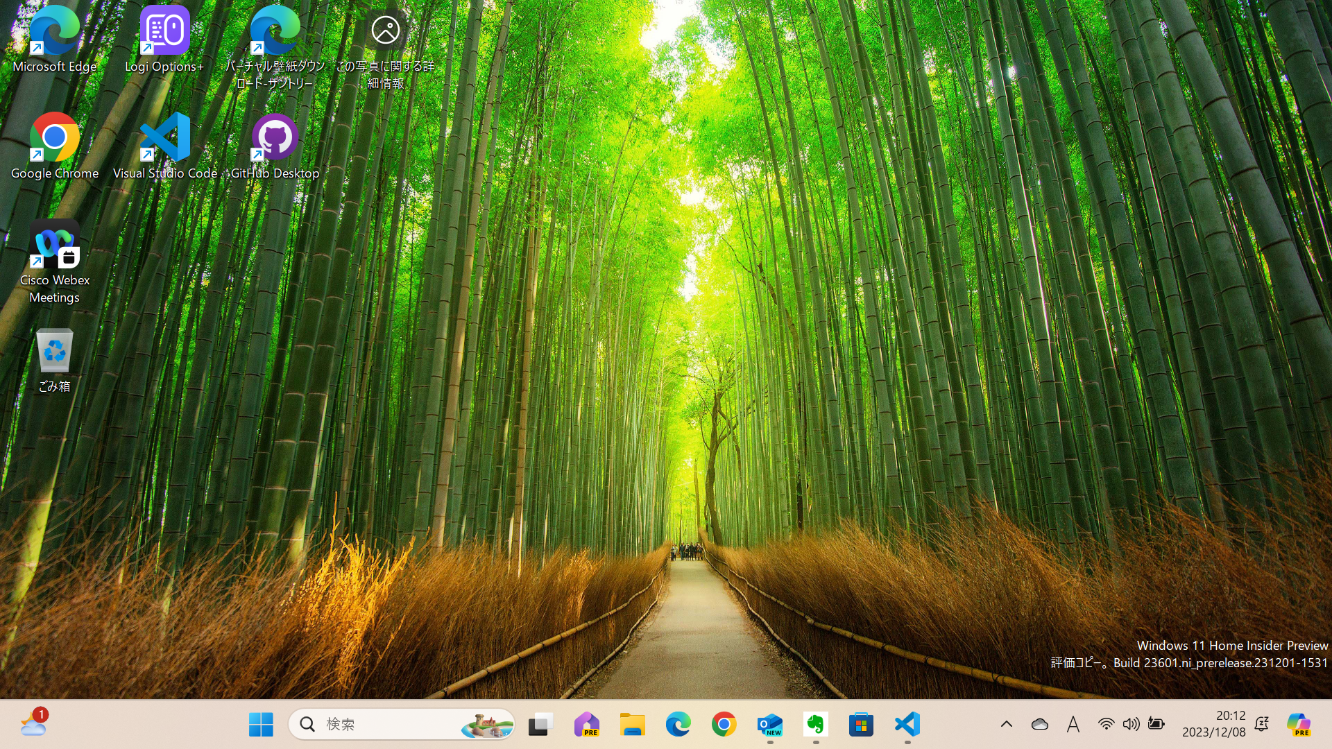Select the バーチャル壁紙ダウンロード desktop shortcut

coord(275,48)
